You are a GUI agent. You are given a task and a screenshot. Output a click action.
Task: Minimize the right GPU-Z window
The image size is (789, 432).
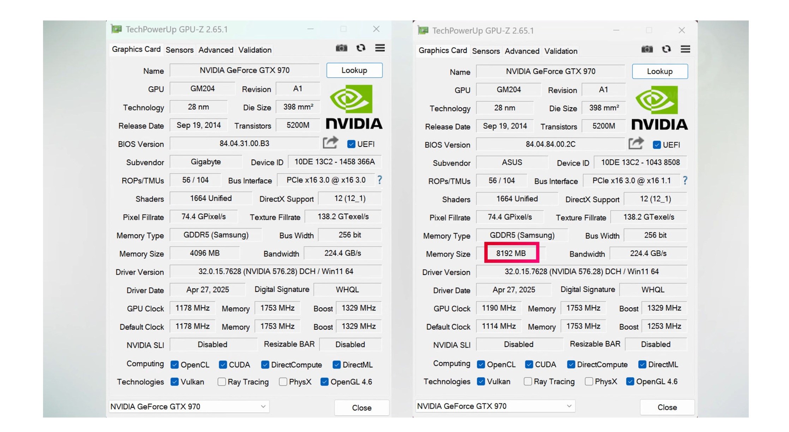coord(616,30)
